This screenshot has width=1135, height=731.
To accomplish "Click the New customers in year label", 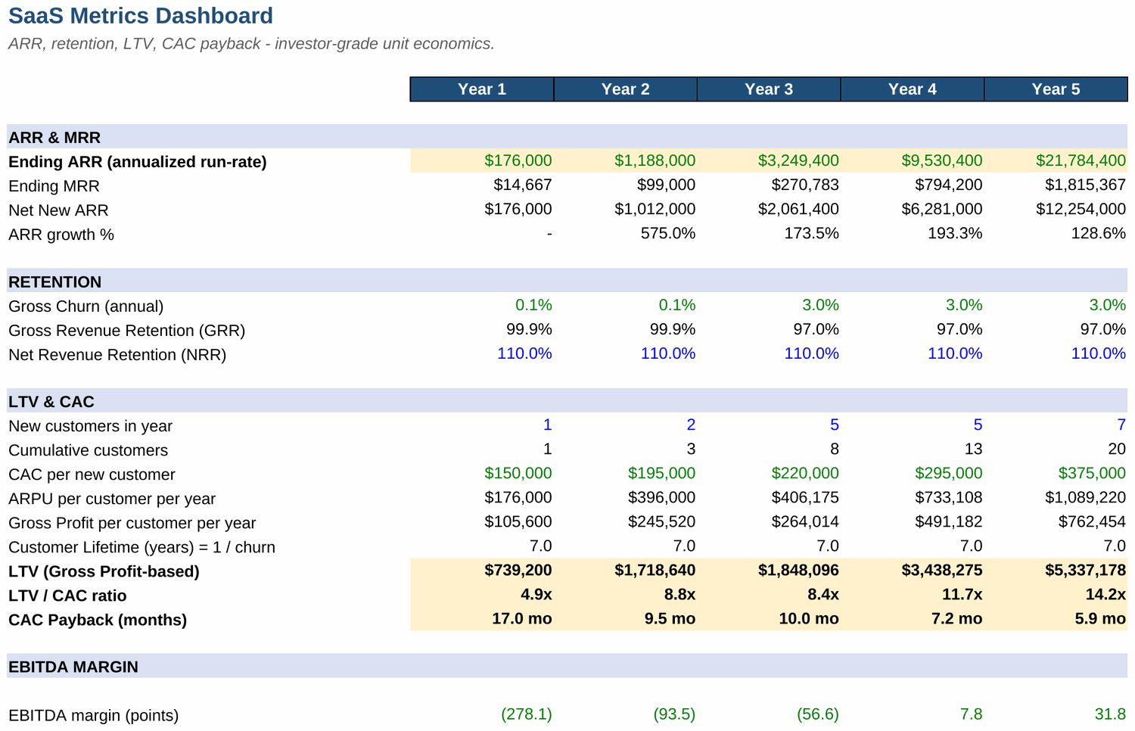I will (x=91, y=426).
